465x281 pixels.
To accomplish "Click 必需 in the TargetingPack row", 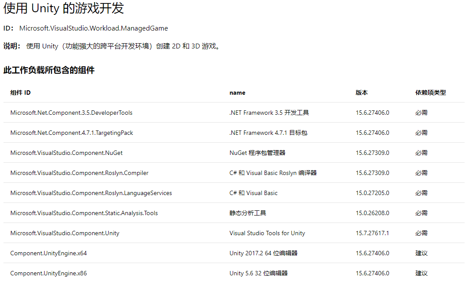I will (x=421, y=133).
